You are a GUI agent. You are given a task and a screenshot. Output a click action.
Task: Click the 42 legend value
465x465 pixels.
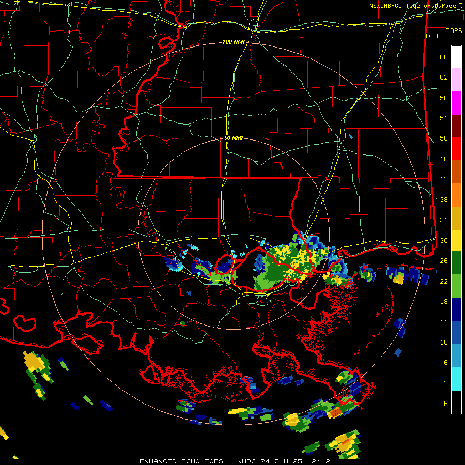click(x=444, y=179)
